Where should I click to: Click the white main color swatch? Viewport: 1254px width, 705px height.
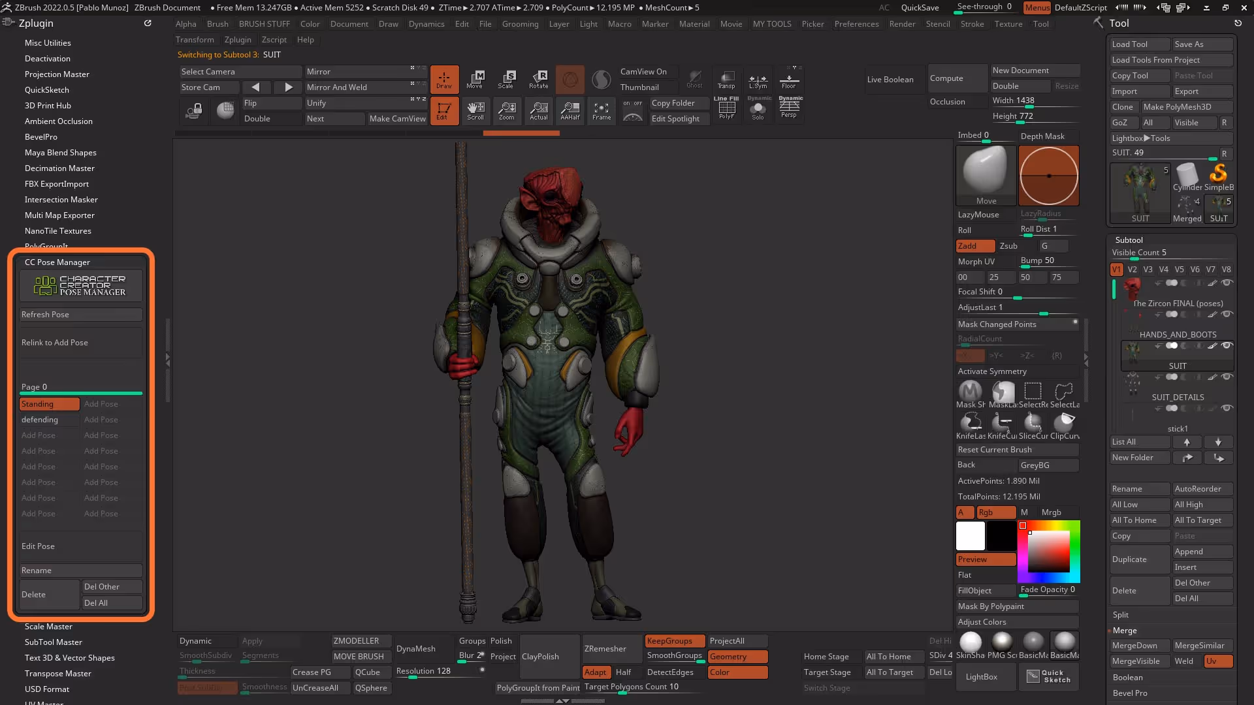pos(971,536)
